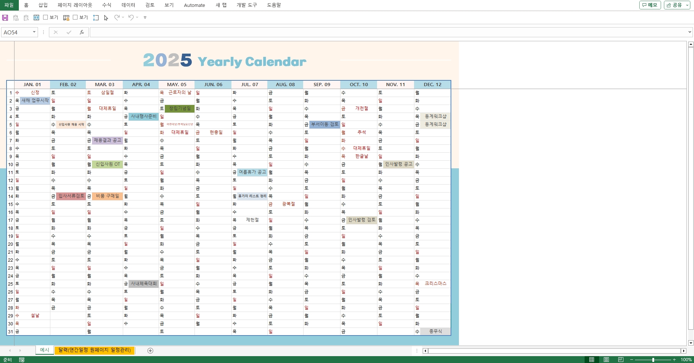Select the JAN. 01 month header cell
Viewport: 694px width, 363px height.
coord(32,85)
